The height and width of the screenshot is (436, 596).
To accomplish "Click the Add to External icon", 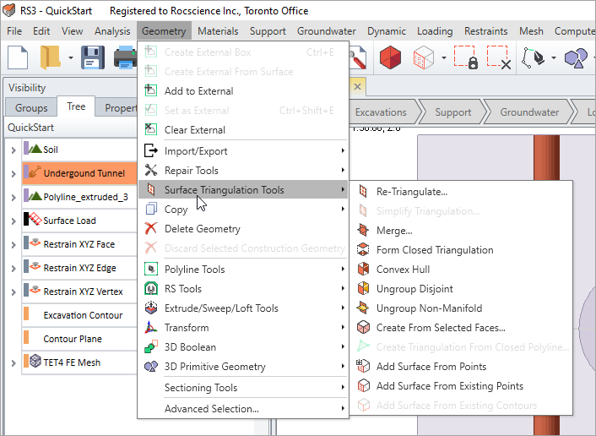I will click(151, 90).
